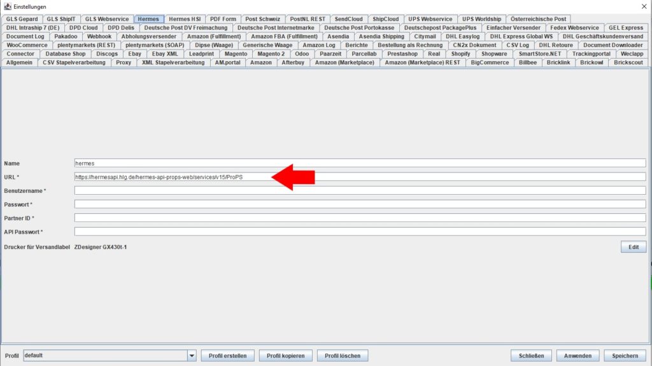Screen dimensions: 652x366
Task: Click the Profil löschen button
Action: coord(343,356)
